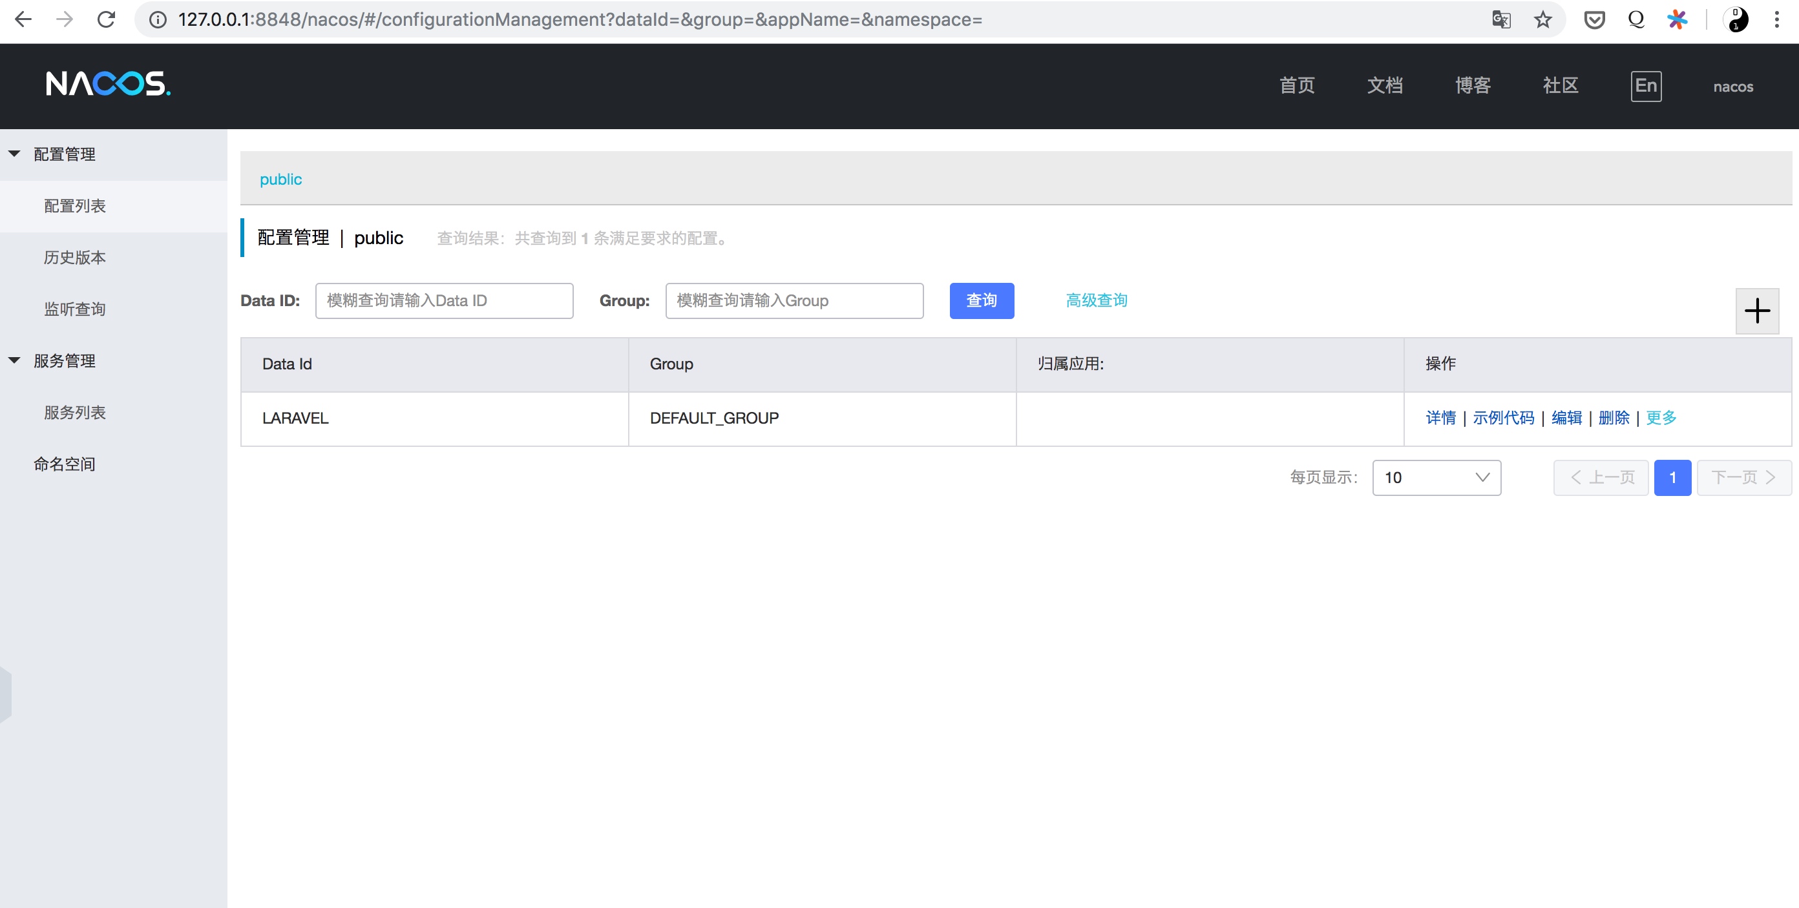Viewport: 1799px width, 908px height.
Task: Collapse the 服务管理 sidebar section
Action: click(15, 360)
